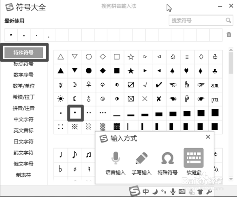Insert the solid spade ♠ symbol
237x197 pixels.
pyautogui.click(x=173, y=71)
